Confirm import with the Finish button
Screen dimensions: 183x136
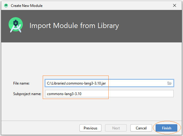[166, 128]
